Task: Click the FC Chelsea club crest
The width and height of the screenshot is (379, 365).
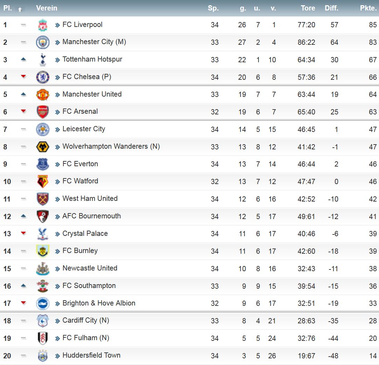Action: pos(43,77)
